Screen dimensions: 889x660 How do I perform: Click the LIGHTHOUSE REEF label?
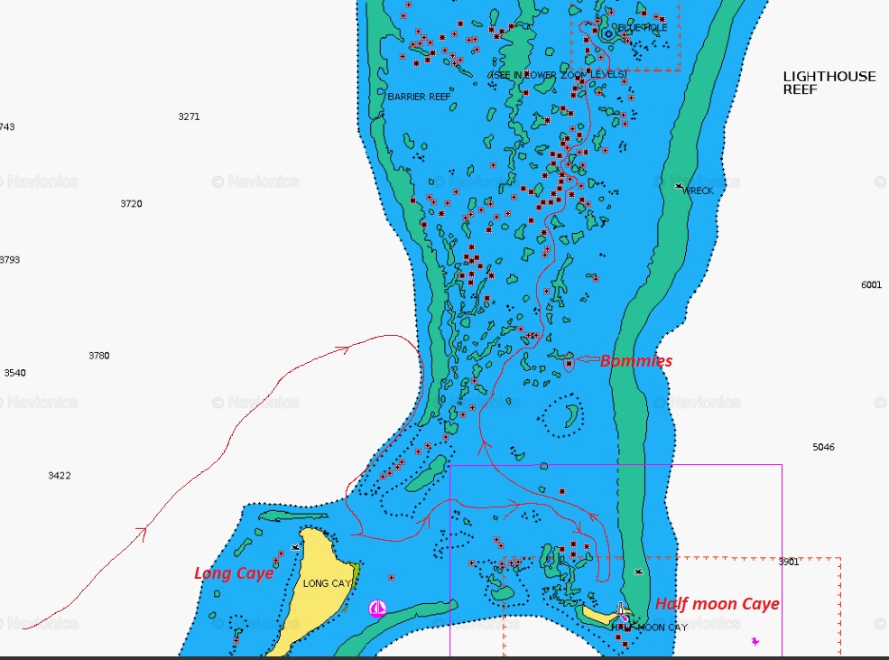(x=829, y=83)
